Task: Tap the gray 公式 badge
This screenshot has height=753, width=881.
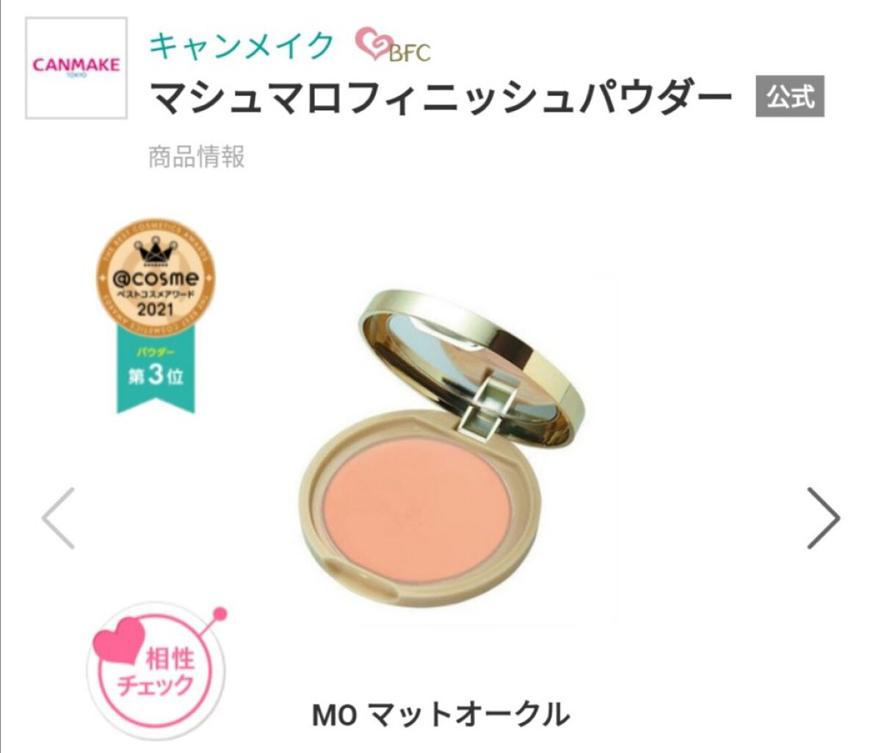Action: (790, 98)
